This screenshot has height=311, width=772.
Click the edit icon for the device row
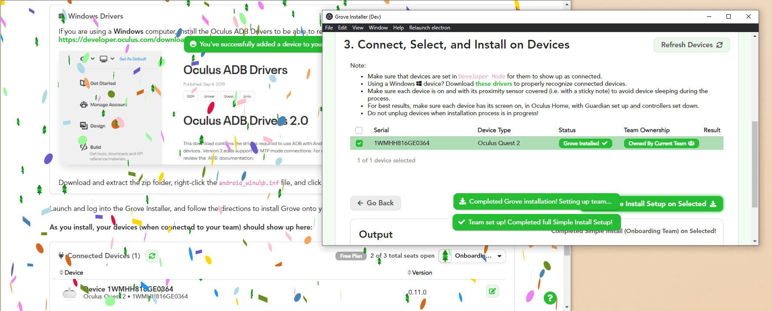[x=492, y=292]
